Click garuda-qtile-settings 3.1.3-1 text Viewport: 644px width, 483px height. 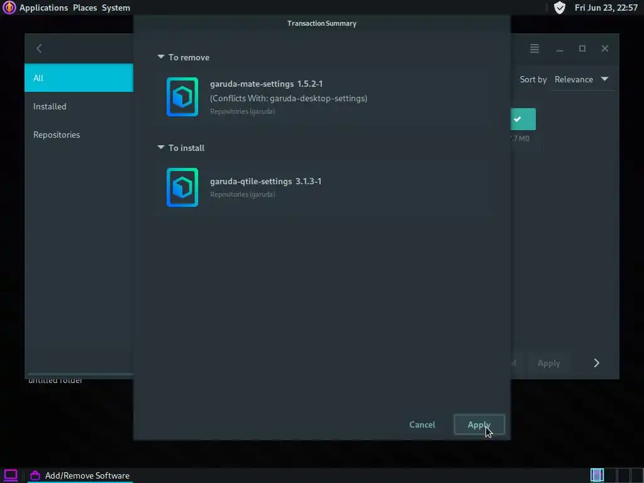266,181
